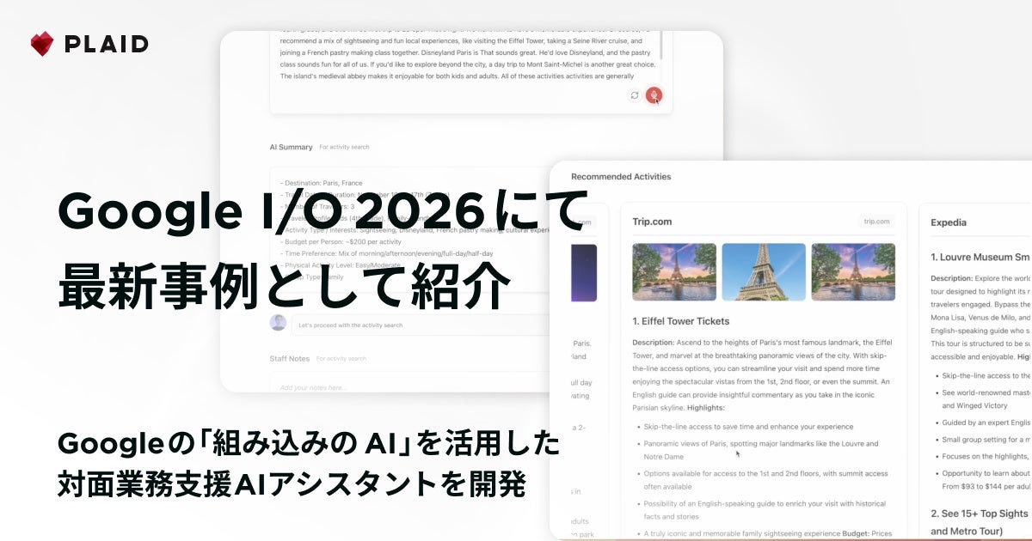Click the AI Summary heading

pos(291,147)
